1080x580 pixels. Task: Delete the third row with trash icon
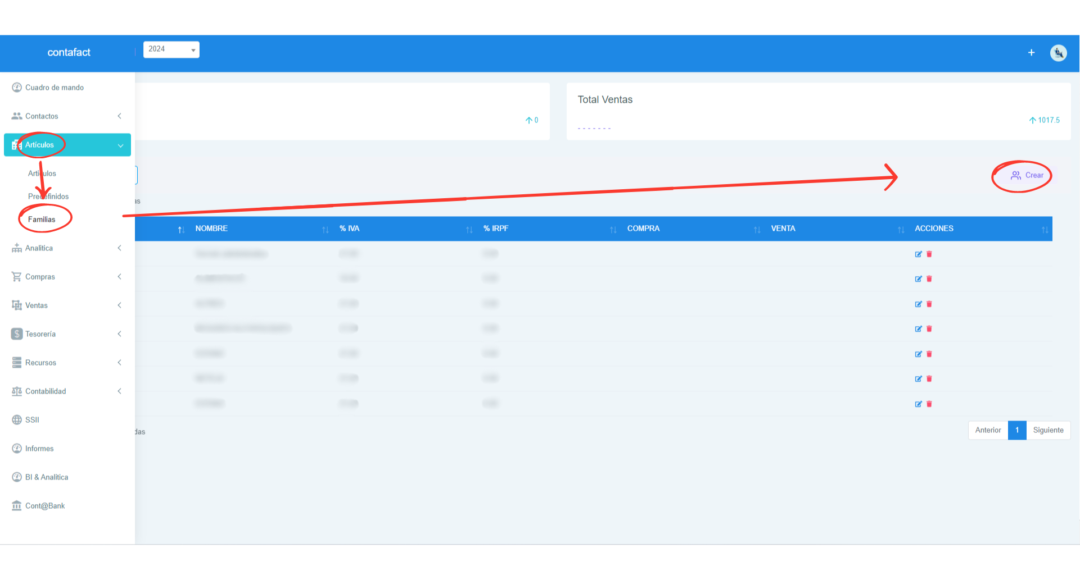click(x=929, y=304)
